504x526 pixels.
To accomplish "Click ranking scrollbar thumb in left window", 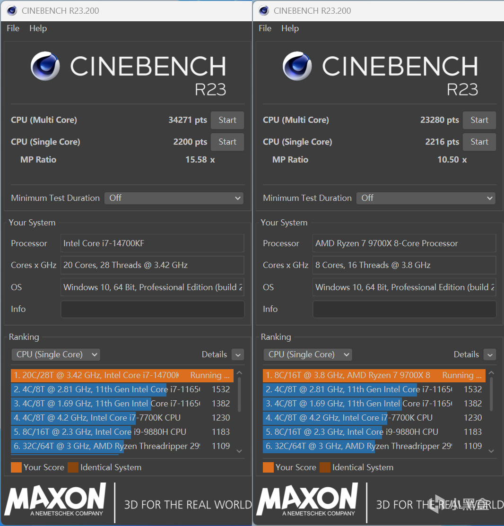I will pos(239,395).
